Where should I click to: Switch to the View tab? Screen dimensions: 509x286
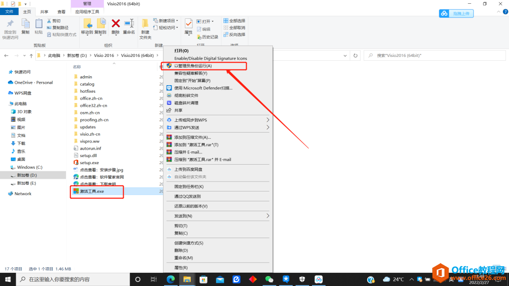click(61, 12)
